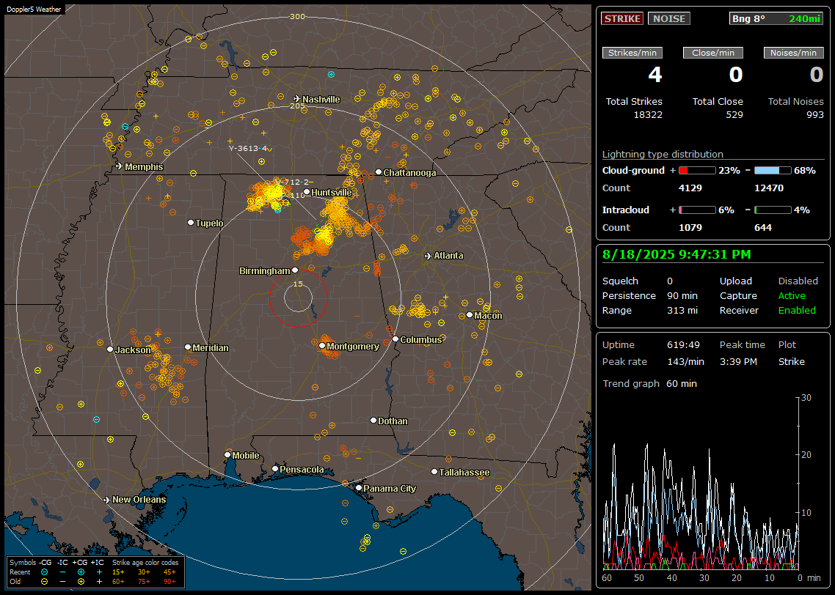Click the Peak time value 3:39 PM

pyautogui.click(x=738, y=362)
